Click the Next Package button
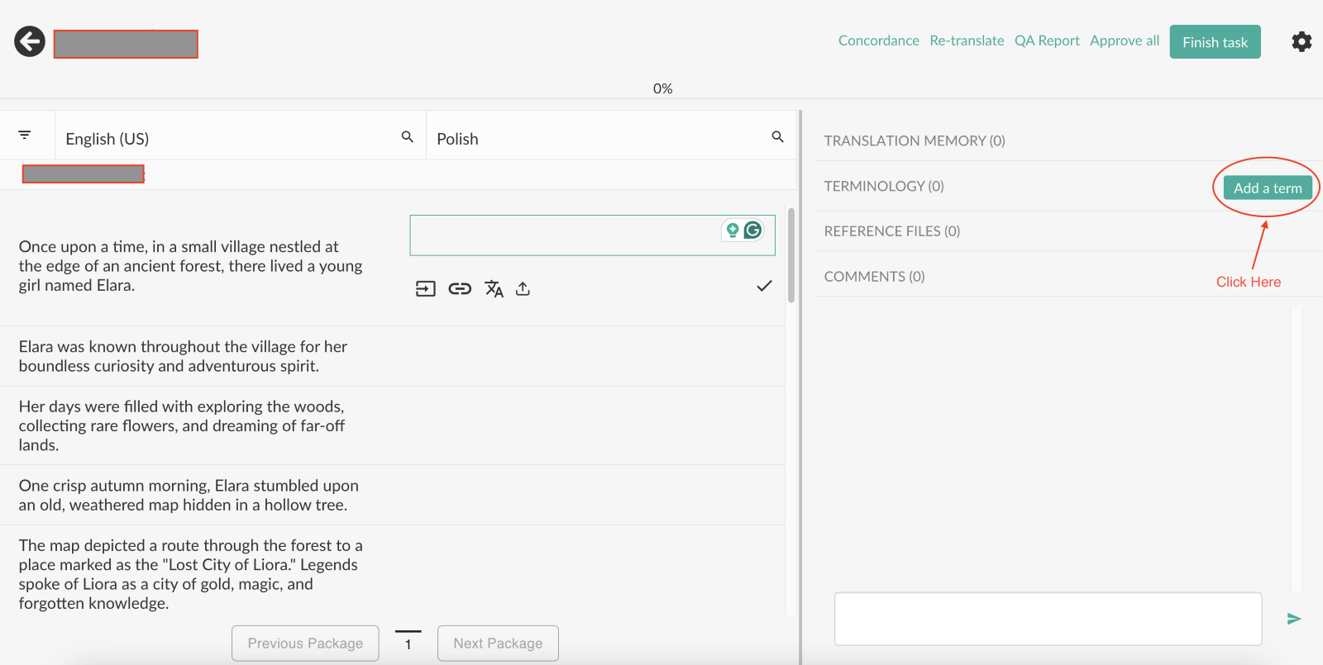The image size is (1323, 665). [498, 644]
